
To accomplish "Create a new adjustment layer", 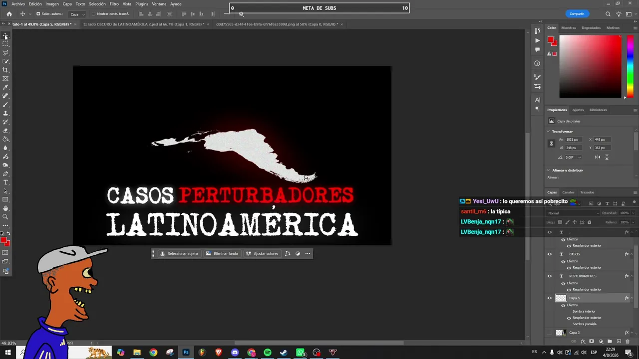I will pyautogui.click(x=601, y=342).
